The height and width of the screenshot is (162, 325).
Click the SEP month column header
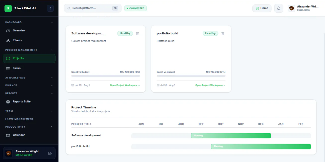(201, 124)
